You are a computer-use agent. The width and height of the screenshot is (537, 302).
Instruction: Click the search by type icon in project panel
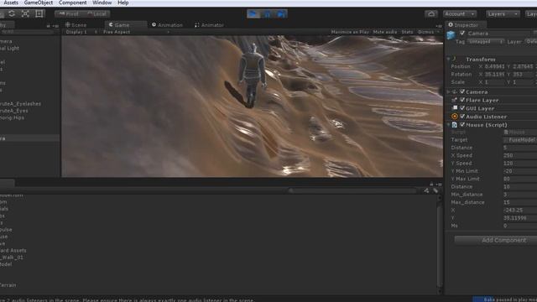coord(426,190)
